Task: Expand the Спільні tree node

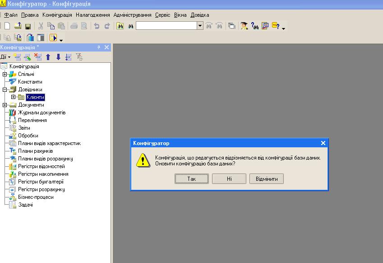Action: (x=5, y=74)
